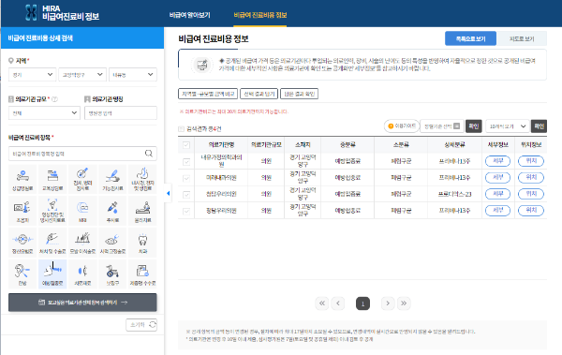Select page 1 in pagination
The width and height of the screenshot is (562, 355).
pos(362,303)
